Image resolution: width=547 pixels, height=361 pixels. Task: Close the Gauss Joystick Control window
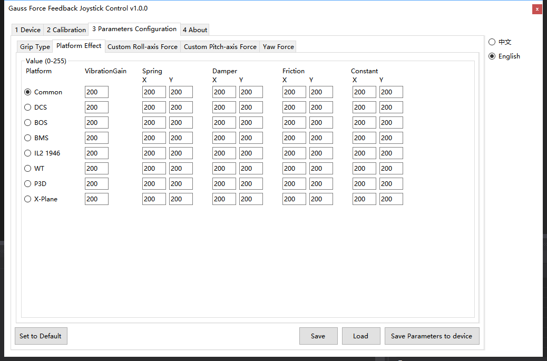tap(537, 9)
